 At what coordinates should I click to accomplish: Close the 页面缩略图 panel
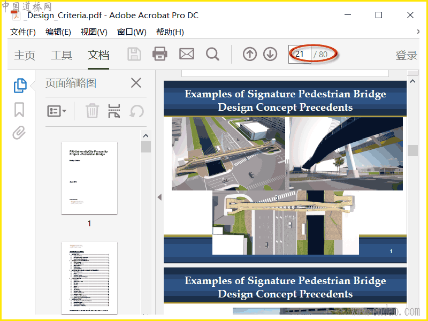pos(136,83)
